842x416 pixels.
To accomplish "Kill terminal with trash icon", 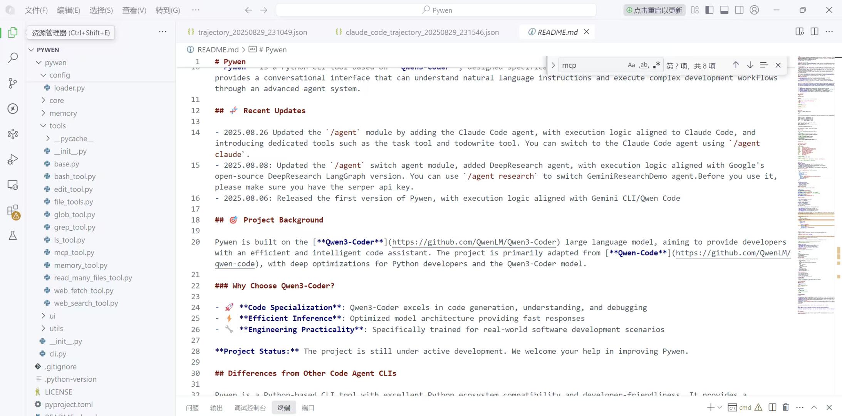I will 786,407.
